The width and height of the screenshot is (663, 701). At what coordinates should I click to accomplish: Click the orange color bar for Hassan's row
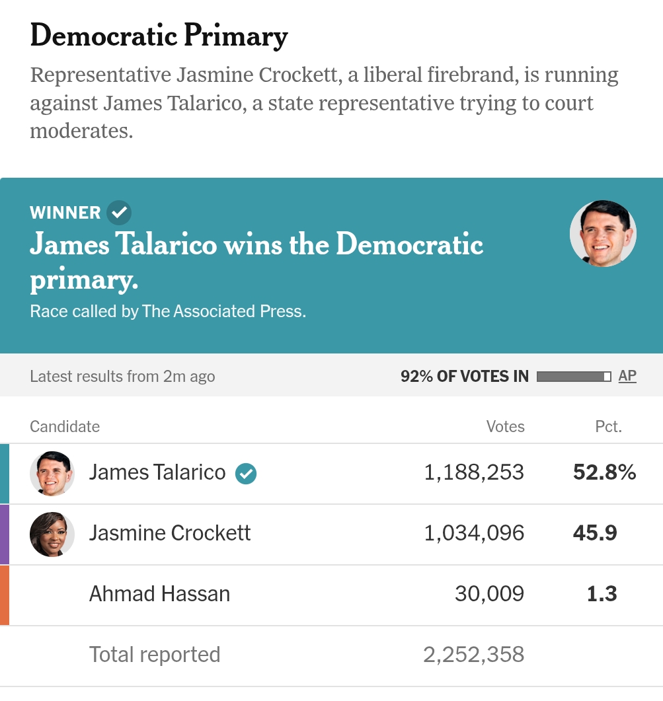coord(5,595)
